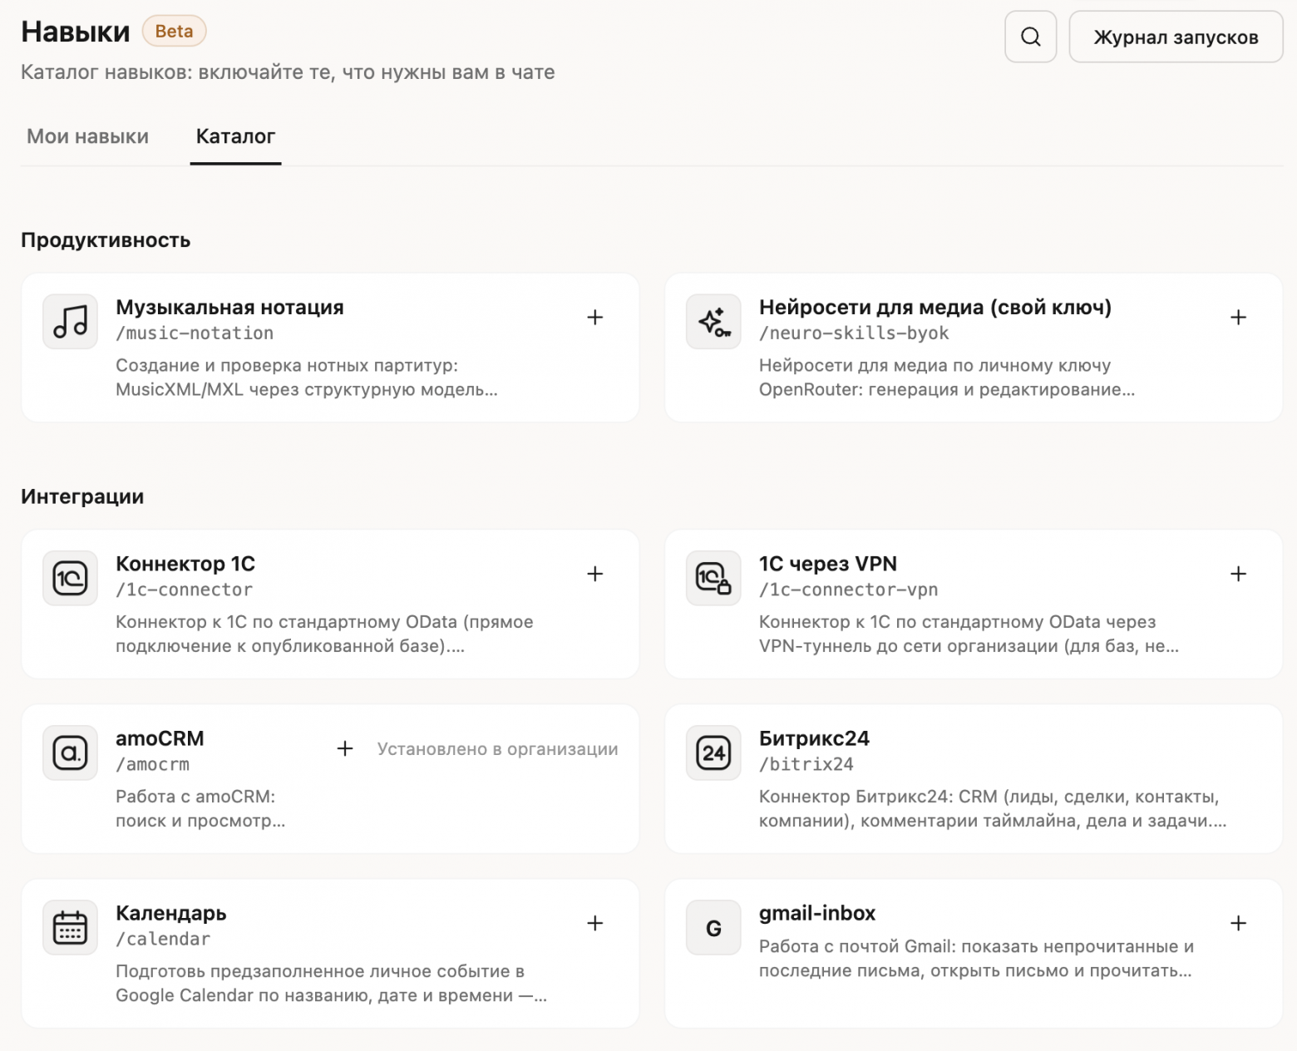The height and width of the screenshot is (1051, 1297).
Task: Add the amoCRM skill with plus
Action: (x=345, y=748)
